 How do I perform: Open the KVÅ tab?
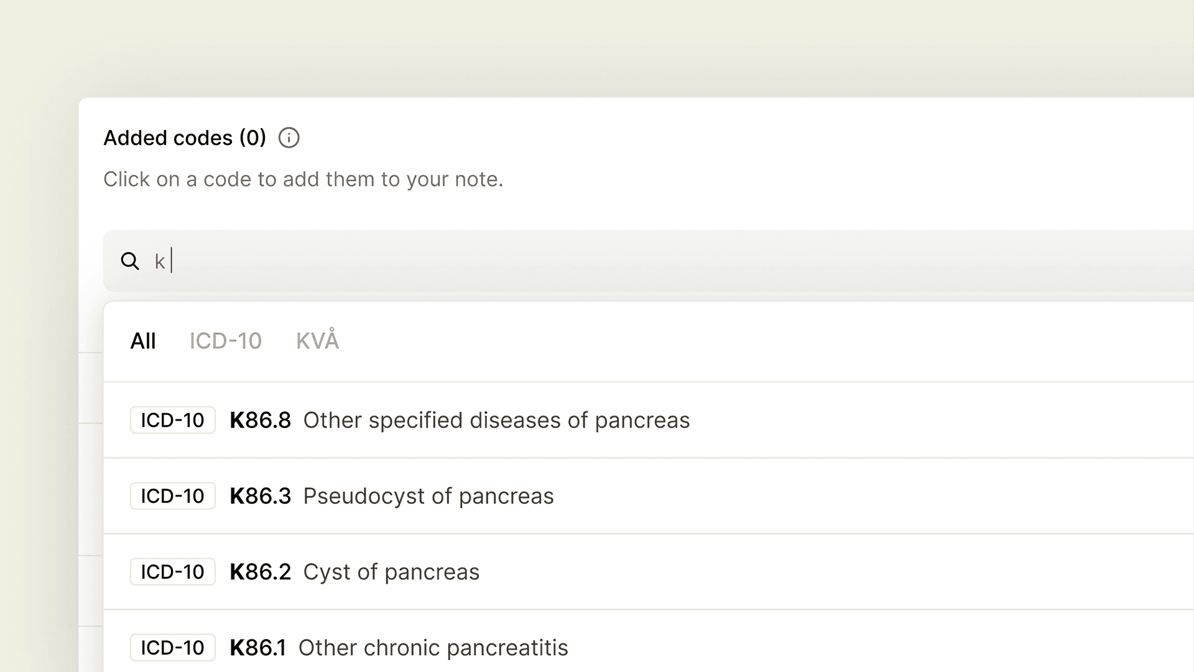(317, 341)
